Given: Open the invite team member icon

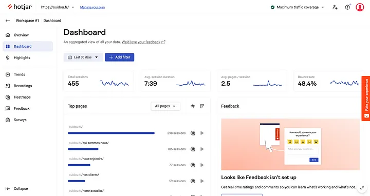Looking at the screenshot, I should (335, 7).
